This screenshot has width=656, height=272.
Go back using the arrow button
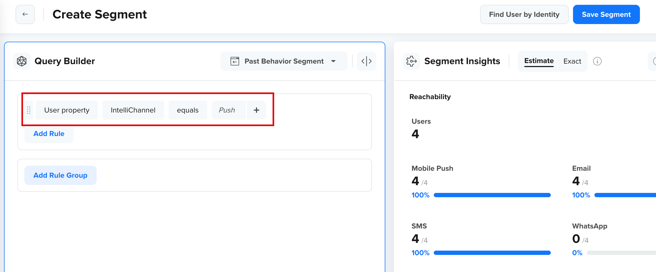point(25,14)
